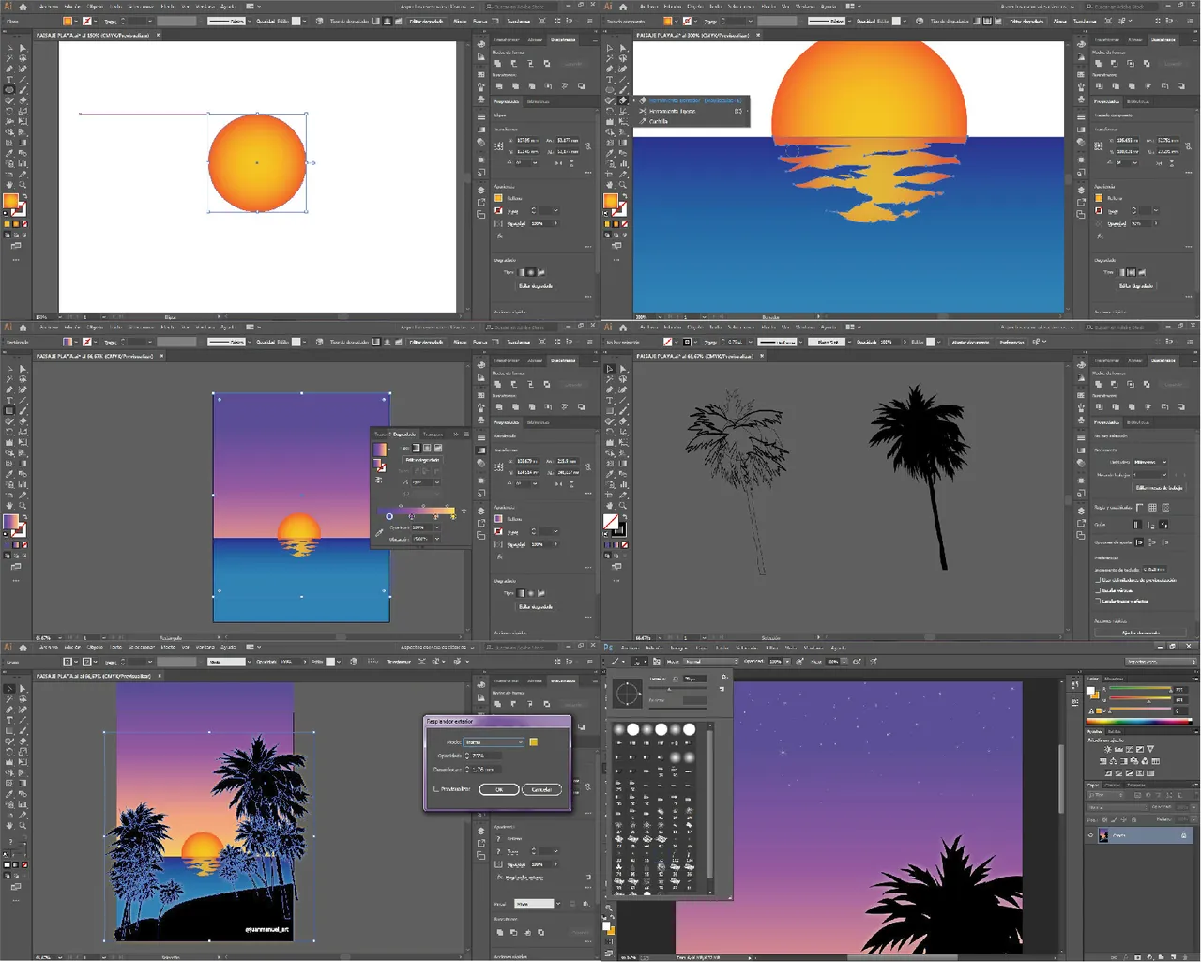Image resolution: width=1201 pixels, height=962 pixels.
Task: Select Type tool in the sun-reflection window toolbar
Action: point(610,80)
